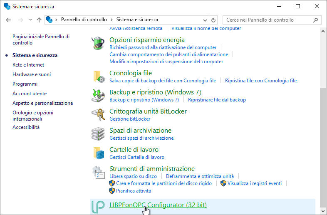Click the Backup e ripristino disc icon
The height and width of the screenshot is (215, 327).
(x=98, y=96)
